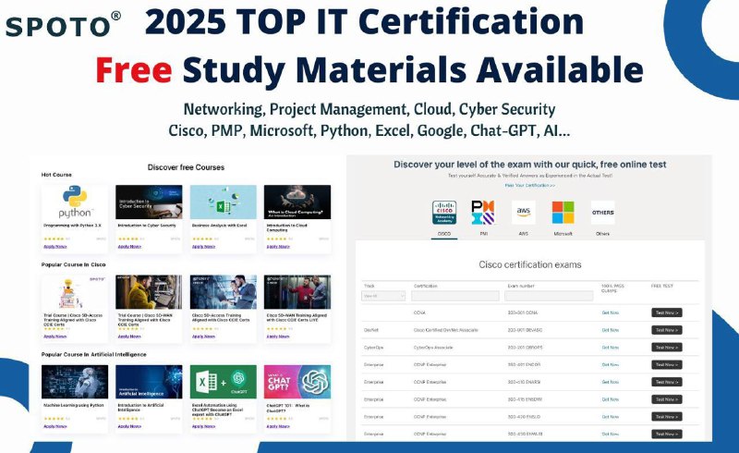Apply Now for Introduction to Artificial Intelligence

(129, 426)
